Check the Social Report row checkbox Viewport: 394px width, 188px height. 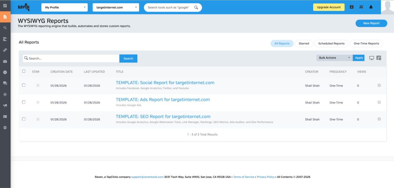[24, 85]
